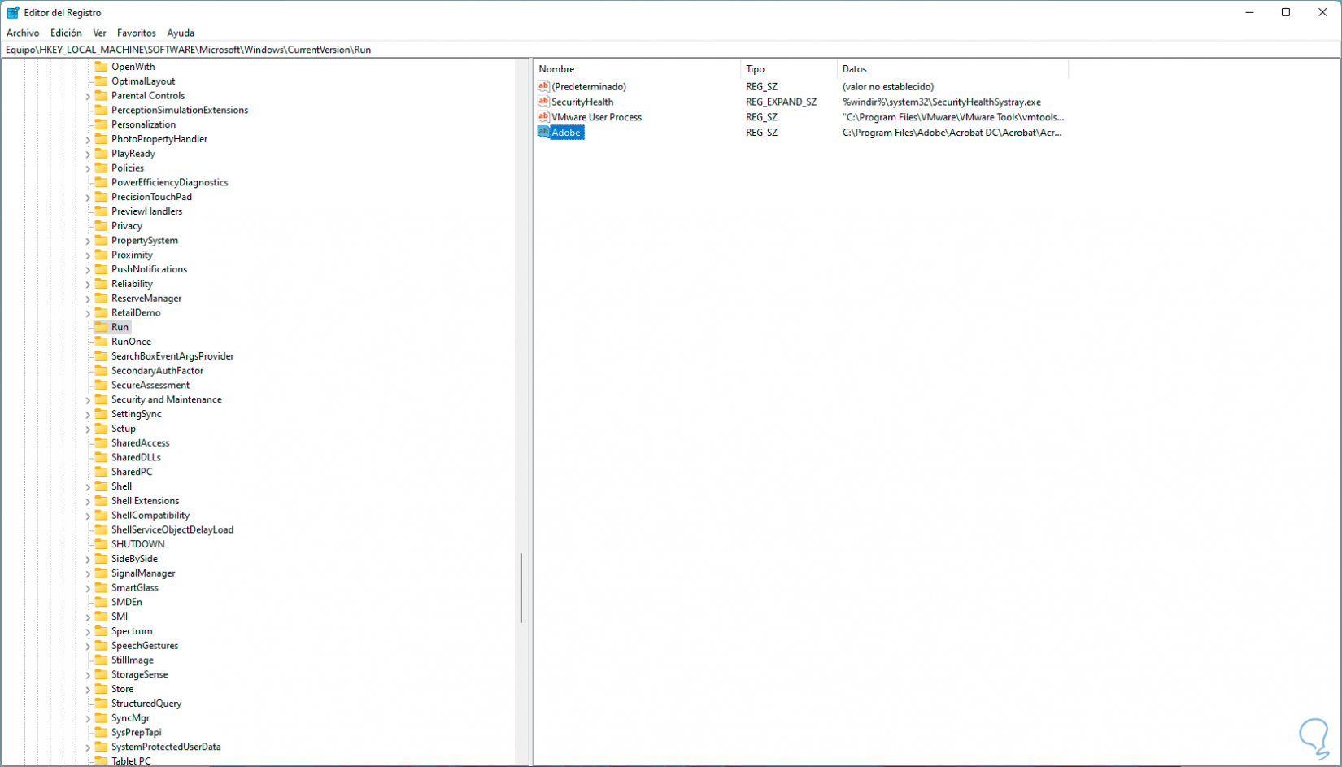Click the Adobe Acrobat path data cell

pyautogui.click(x=952, y=133)
